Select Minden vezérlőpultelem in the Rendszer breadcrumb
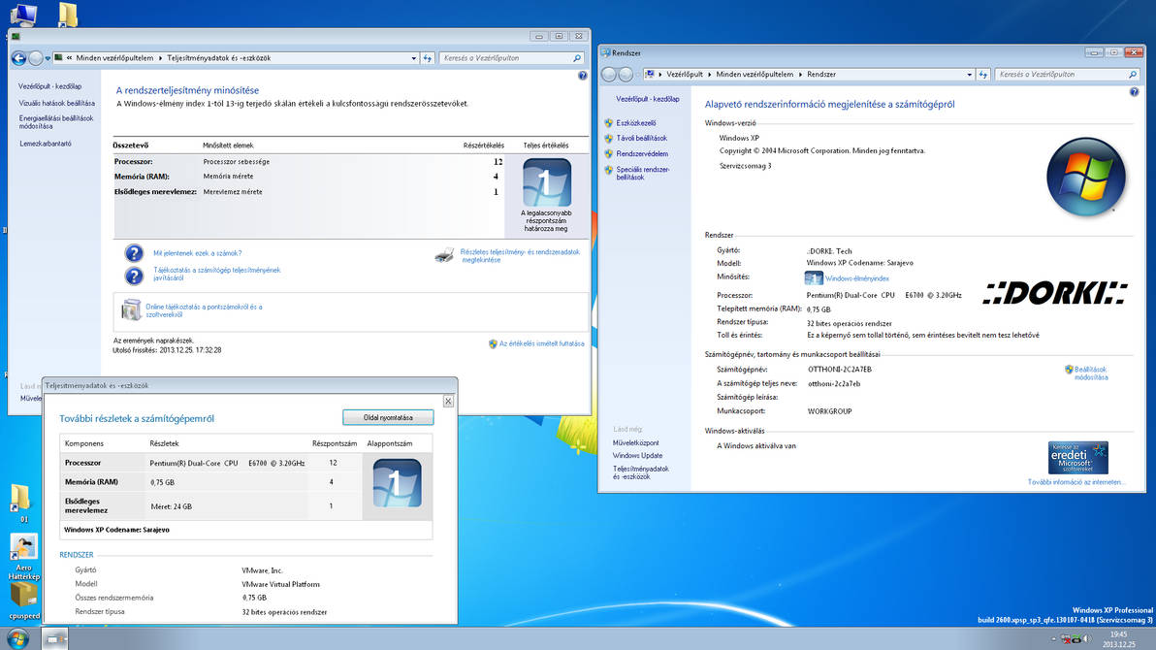 pyautogui.click(x=756, y=75)
